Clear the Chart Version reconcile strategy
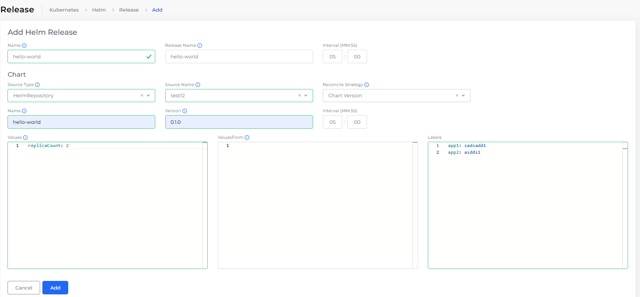640x297 pixels. coord(457,96)
